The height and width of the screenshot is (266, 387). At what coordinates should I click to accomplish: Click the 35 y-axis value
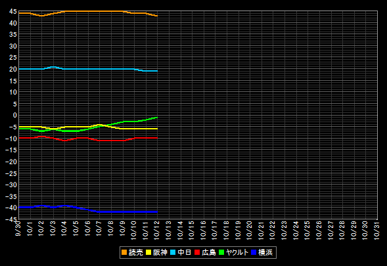point(13,35)
